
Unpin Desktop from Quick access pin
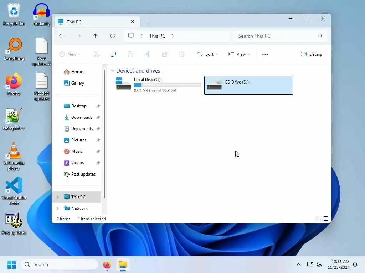pyautogui.click(x=98, y=106)
